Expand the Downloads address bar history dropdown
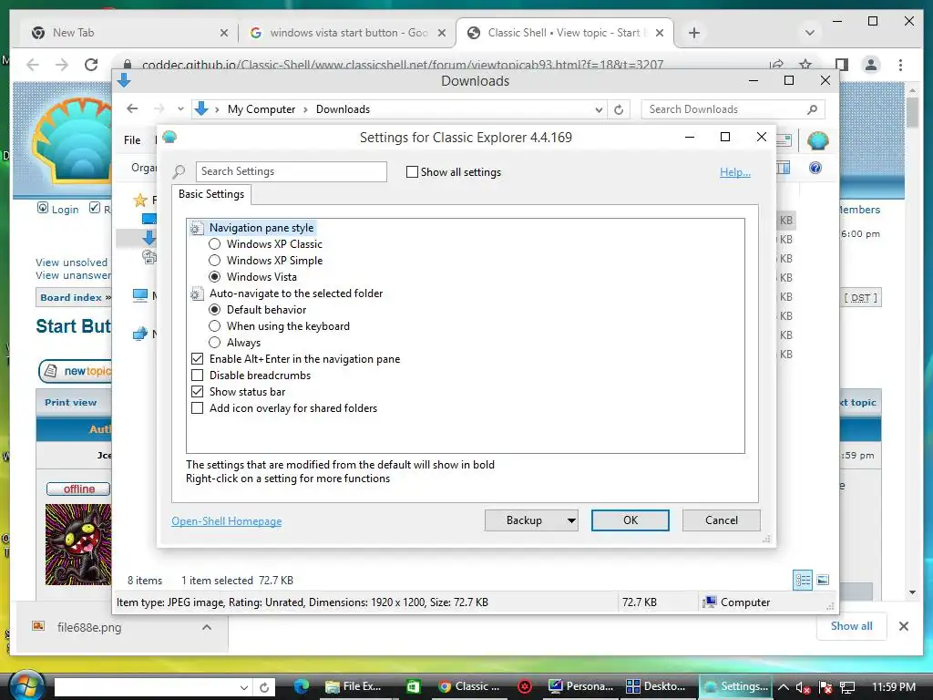Viewport: 933px width, 700px height. (599, 109)
